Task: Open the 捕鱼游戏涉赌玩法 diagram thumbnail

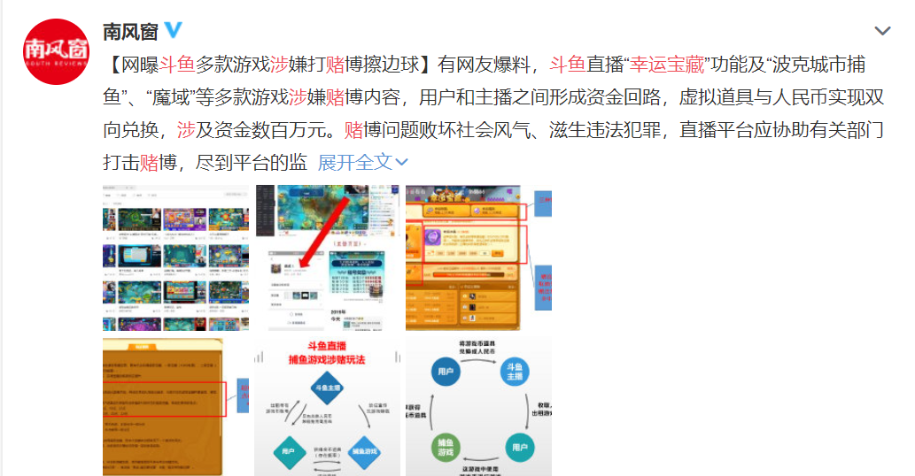Action: (328, 405)
